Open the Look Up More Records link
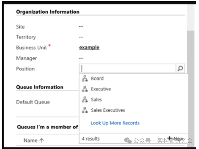The image size is (199, 149). tap(115, 123)
